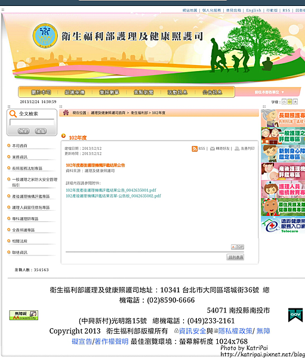Click the home icon in the breadcrumb
This screenshot has height=358, width=305.
pos(66,112)
